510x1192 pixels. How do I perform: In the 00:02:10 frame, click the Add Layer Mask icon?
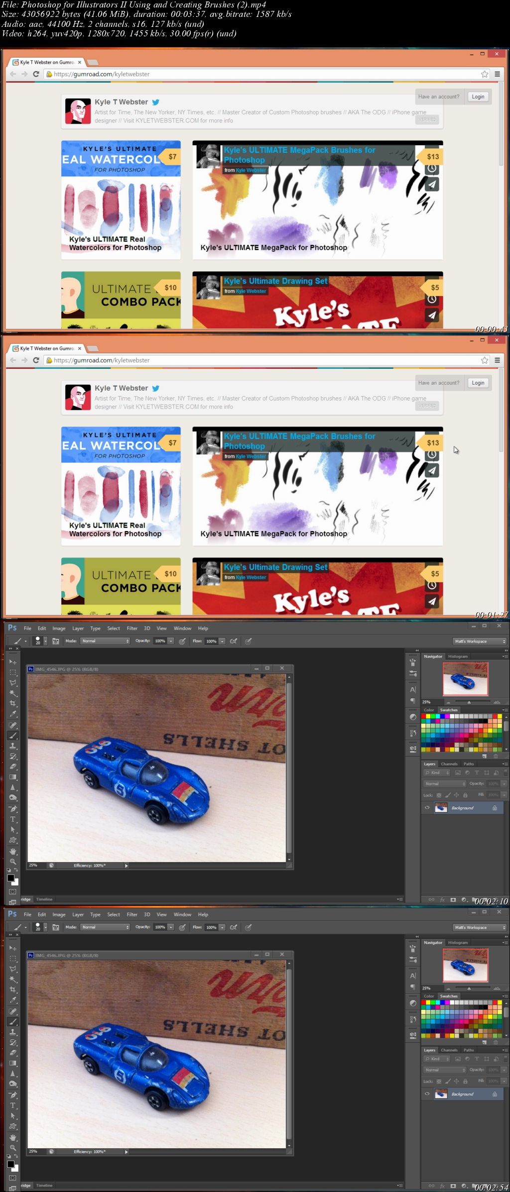(x=453, y=900)
